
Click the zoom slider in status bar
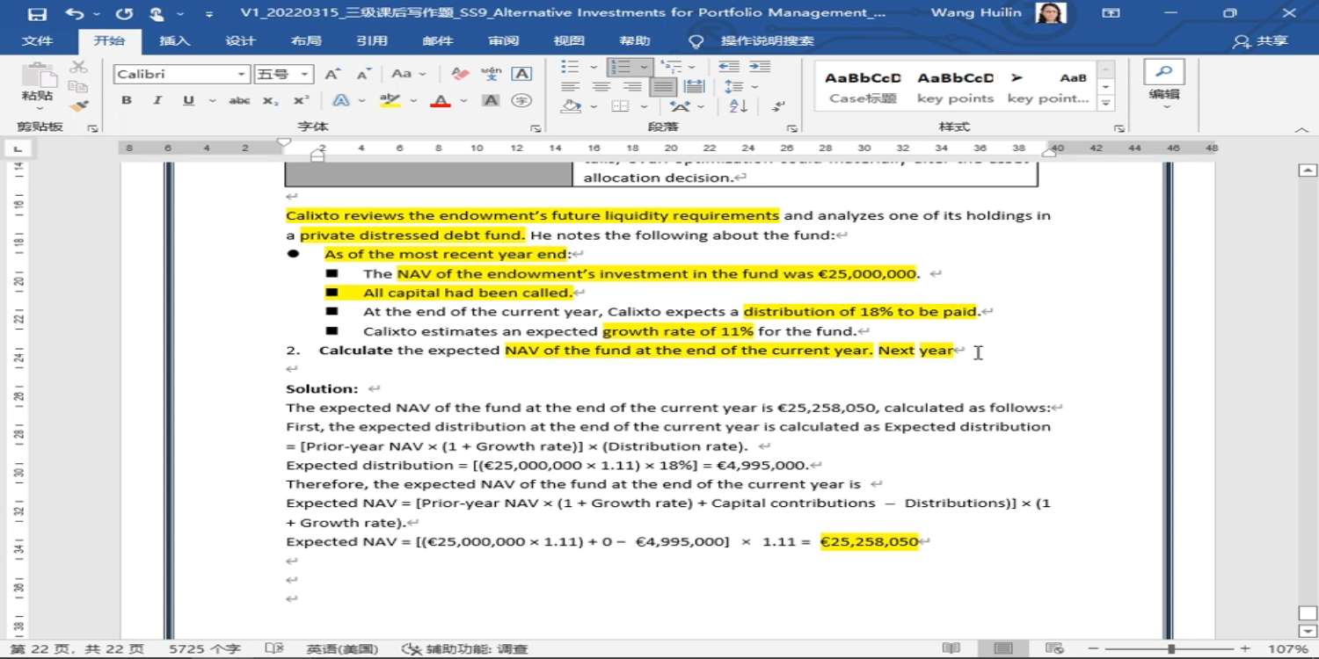[x=1171, y=649]
